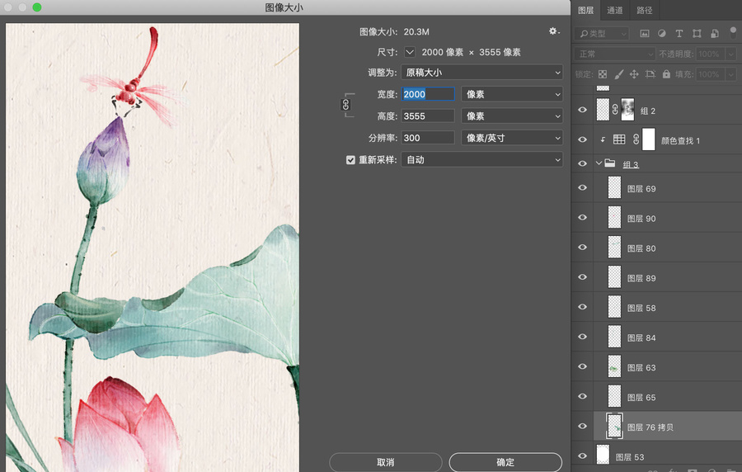Click the mask link icon on 颜色查找 1
The height and width of the screenshot is (472, 742).
pyautogui.click(x=636, y=139)
